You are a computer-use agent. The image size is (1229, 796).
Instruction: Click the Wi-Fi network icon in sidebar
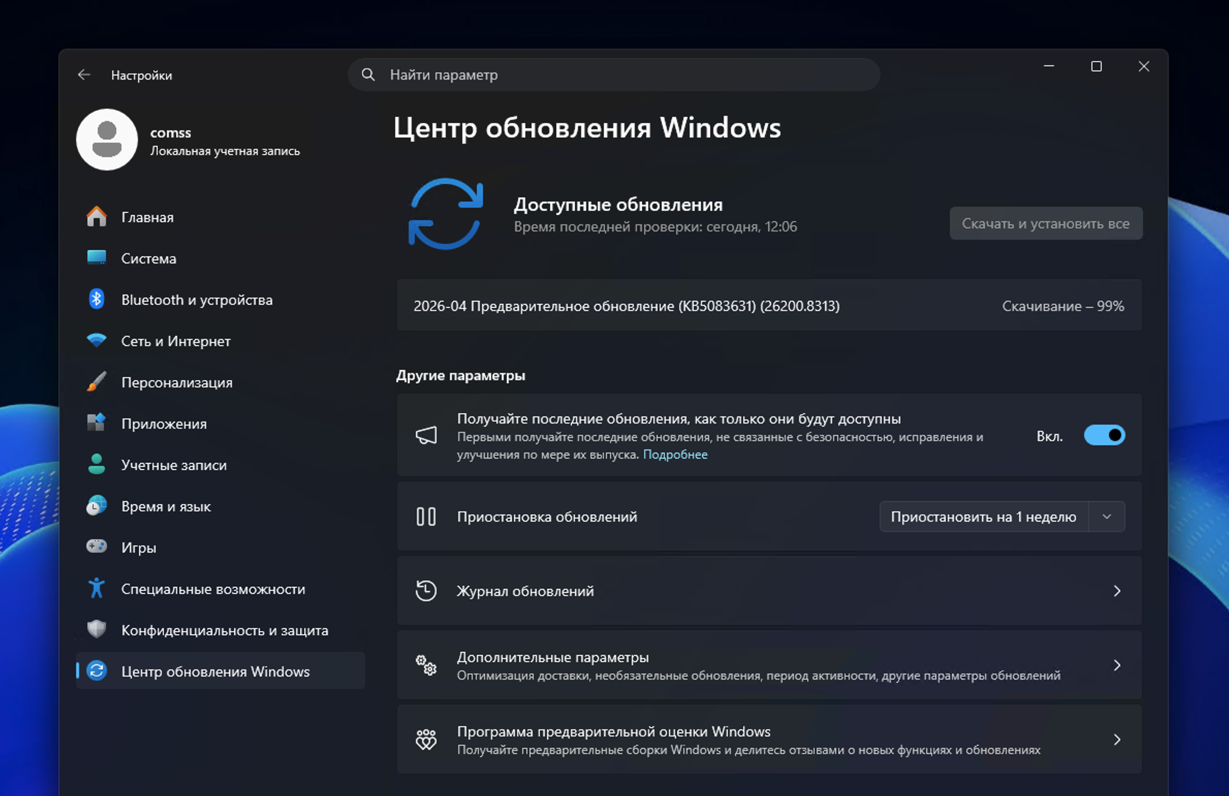pyautogui.click(x=97, y=340)
